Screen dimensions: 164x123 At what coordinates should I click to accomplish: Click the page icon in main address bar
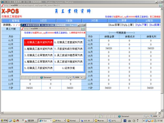2,5
